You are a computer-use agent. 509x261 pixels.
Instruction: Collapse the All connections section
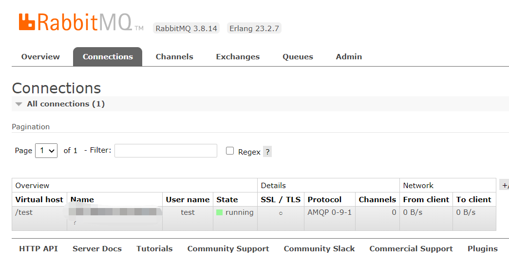pyautogui.click(x=66, y=104)
